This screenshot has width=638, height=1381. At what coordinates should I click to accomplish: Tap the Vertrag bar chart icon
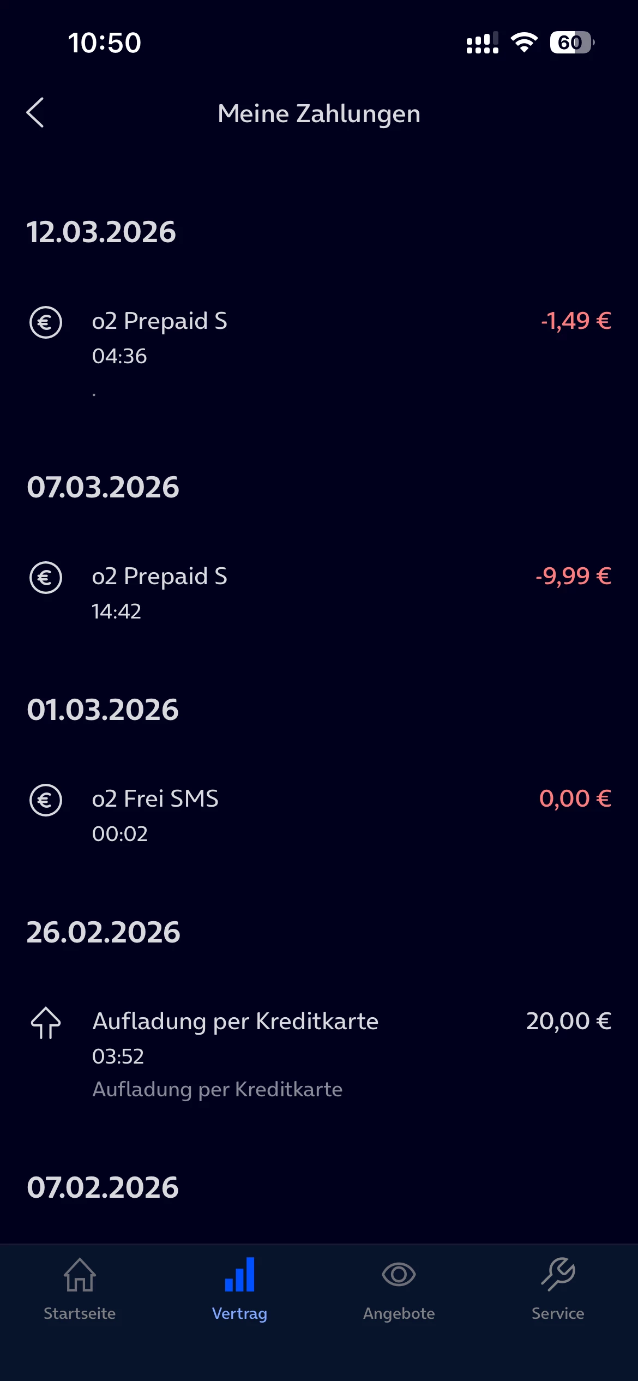click(239, 1275)
